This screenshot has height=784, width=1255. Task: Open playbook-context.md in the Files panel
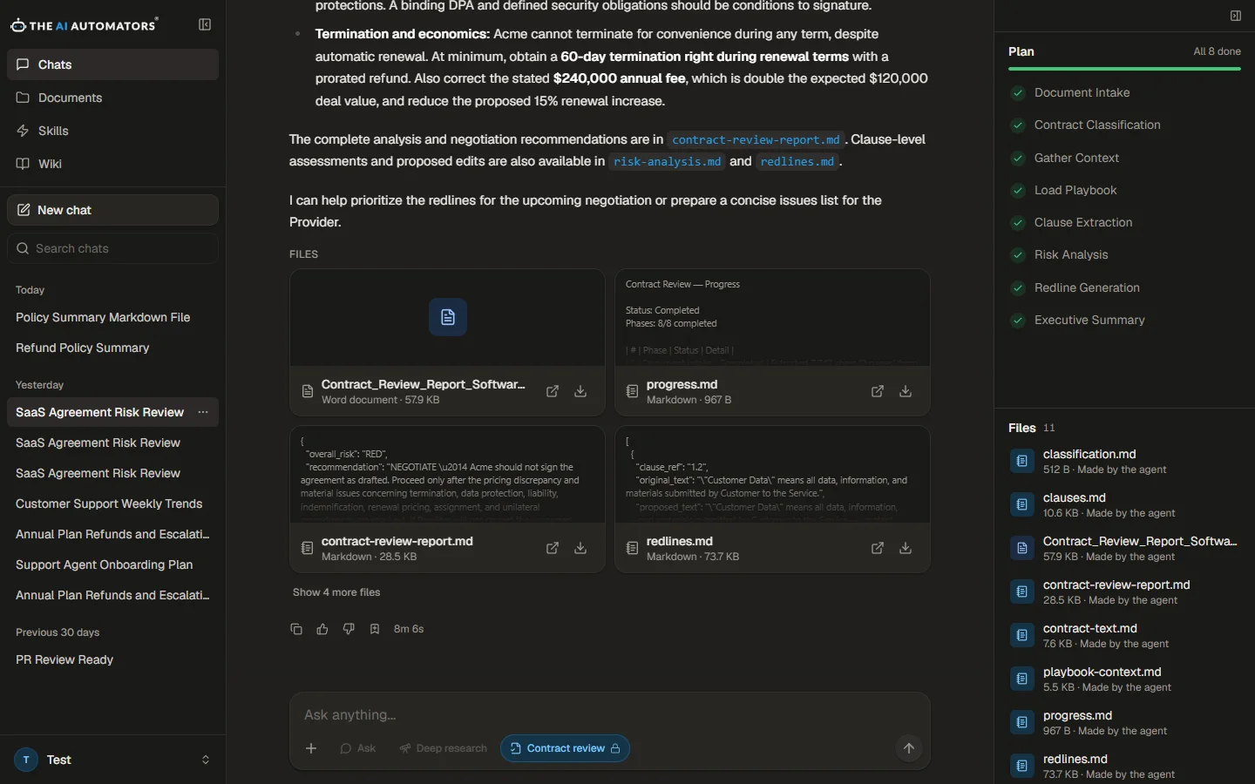click(1124, 679)
